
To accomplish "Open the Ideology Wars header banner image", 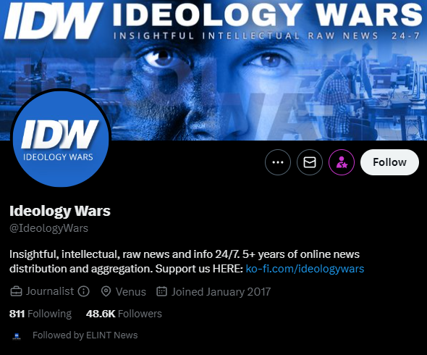I will pos(213,70).
